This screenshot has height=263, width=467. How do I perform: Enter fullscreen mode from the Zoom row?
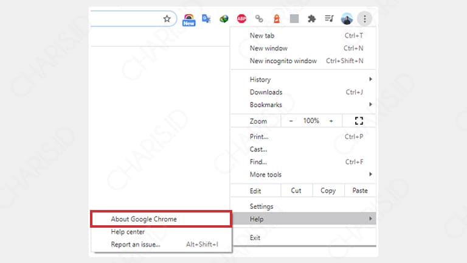(x=359, y=121)
